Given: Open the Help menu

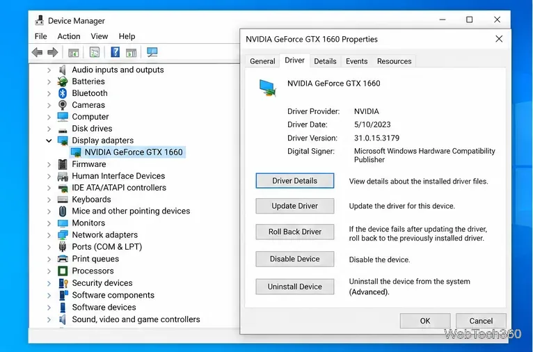Looking at the screenshot, I should point(127,36).
